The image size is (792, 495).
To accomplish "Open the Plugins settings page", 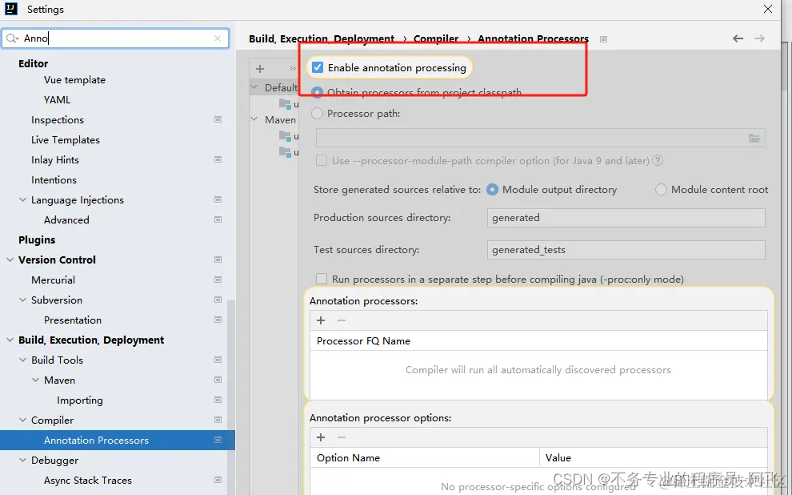I will [x=37, y=239].
